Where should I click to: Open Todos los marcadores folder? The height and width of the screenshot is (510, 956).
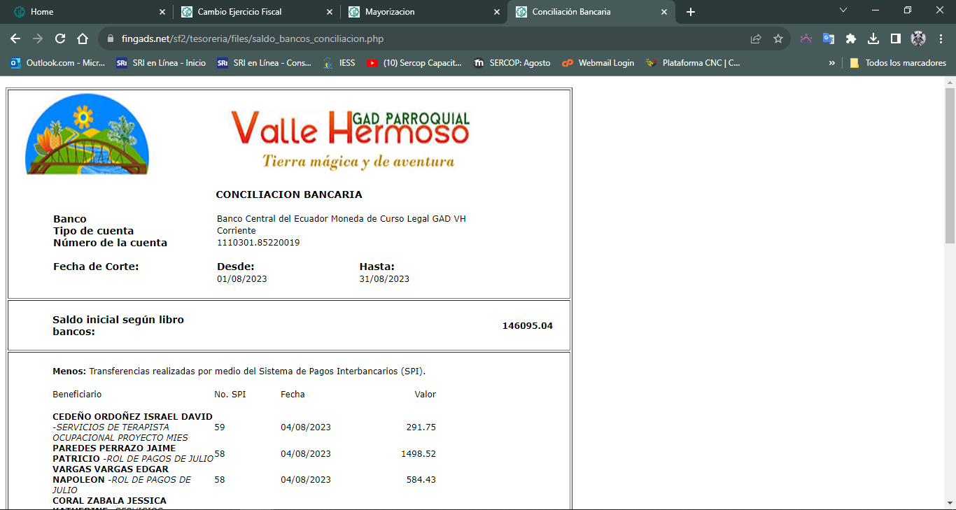pyautogui.click(x=898, y=63)
